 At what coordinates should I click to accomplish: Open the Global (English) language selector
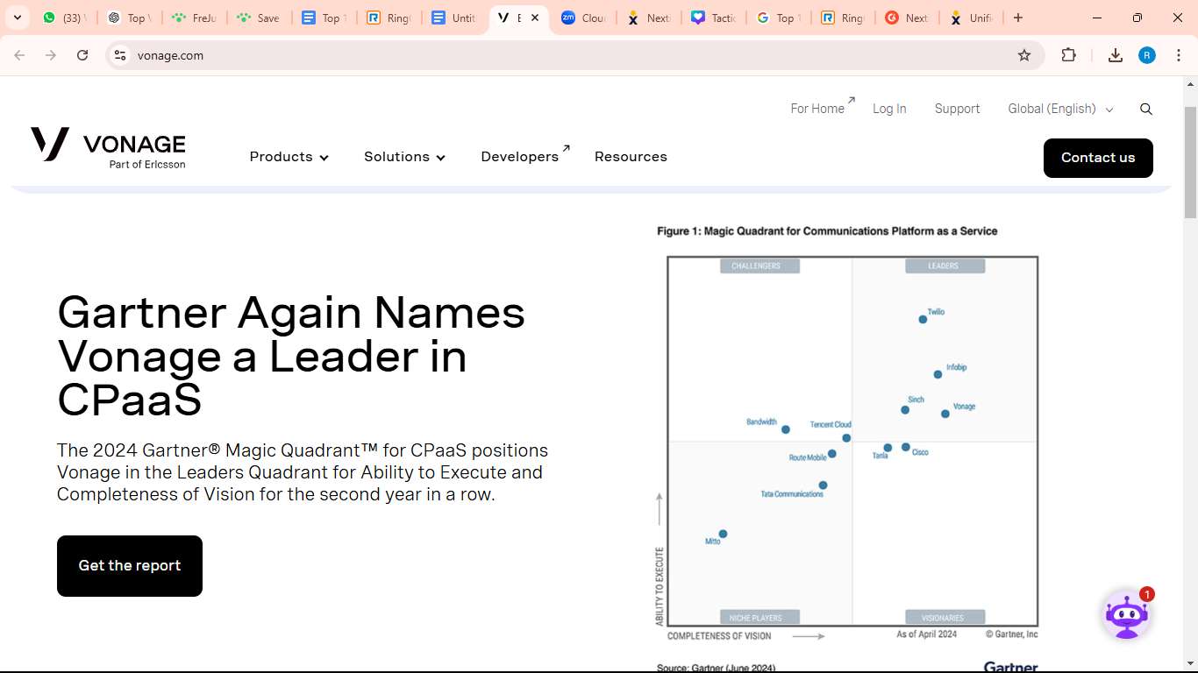click(x=1059, y=109)
